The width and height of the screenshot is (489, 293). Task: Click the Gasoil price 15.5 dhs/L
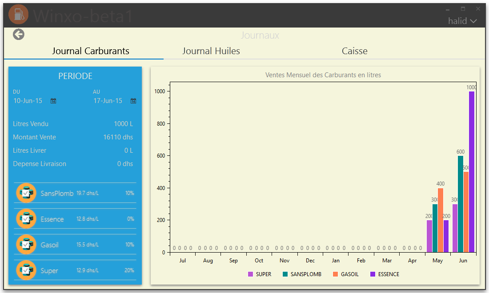88,245
